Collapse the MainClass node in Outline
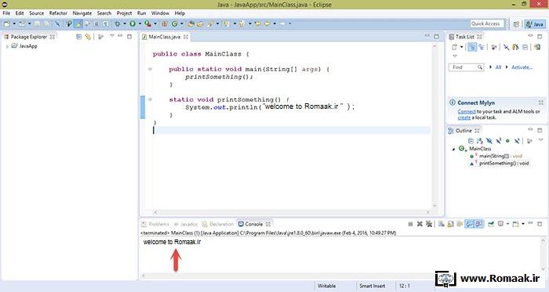 coord(454,150)
